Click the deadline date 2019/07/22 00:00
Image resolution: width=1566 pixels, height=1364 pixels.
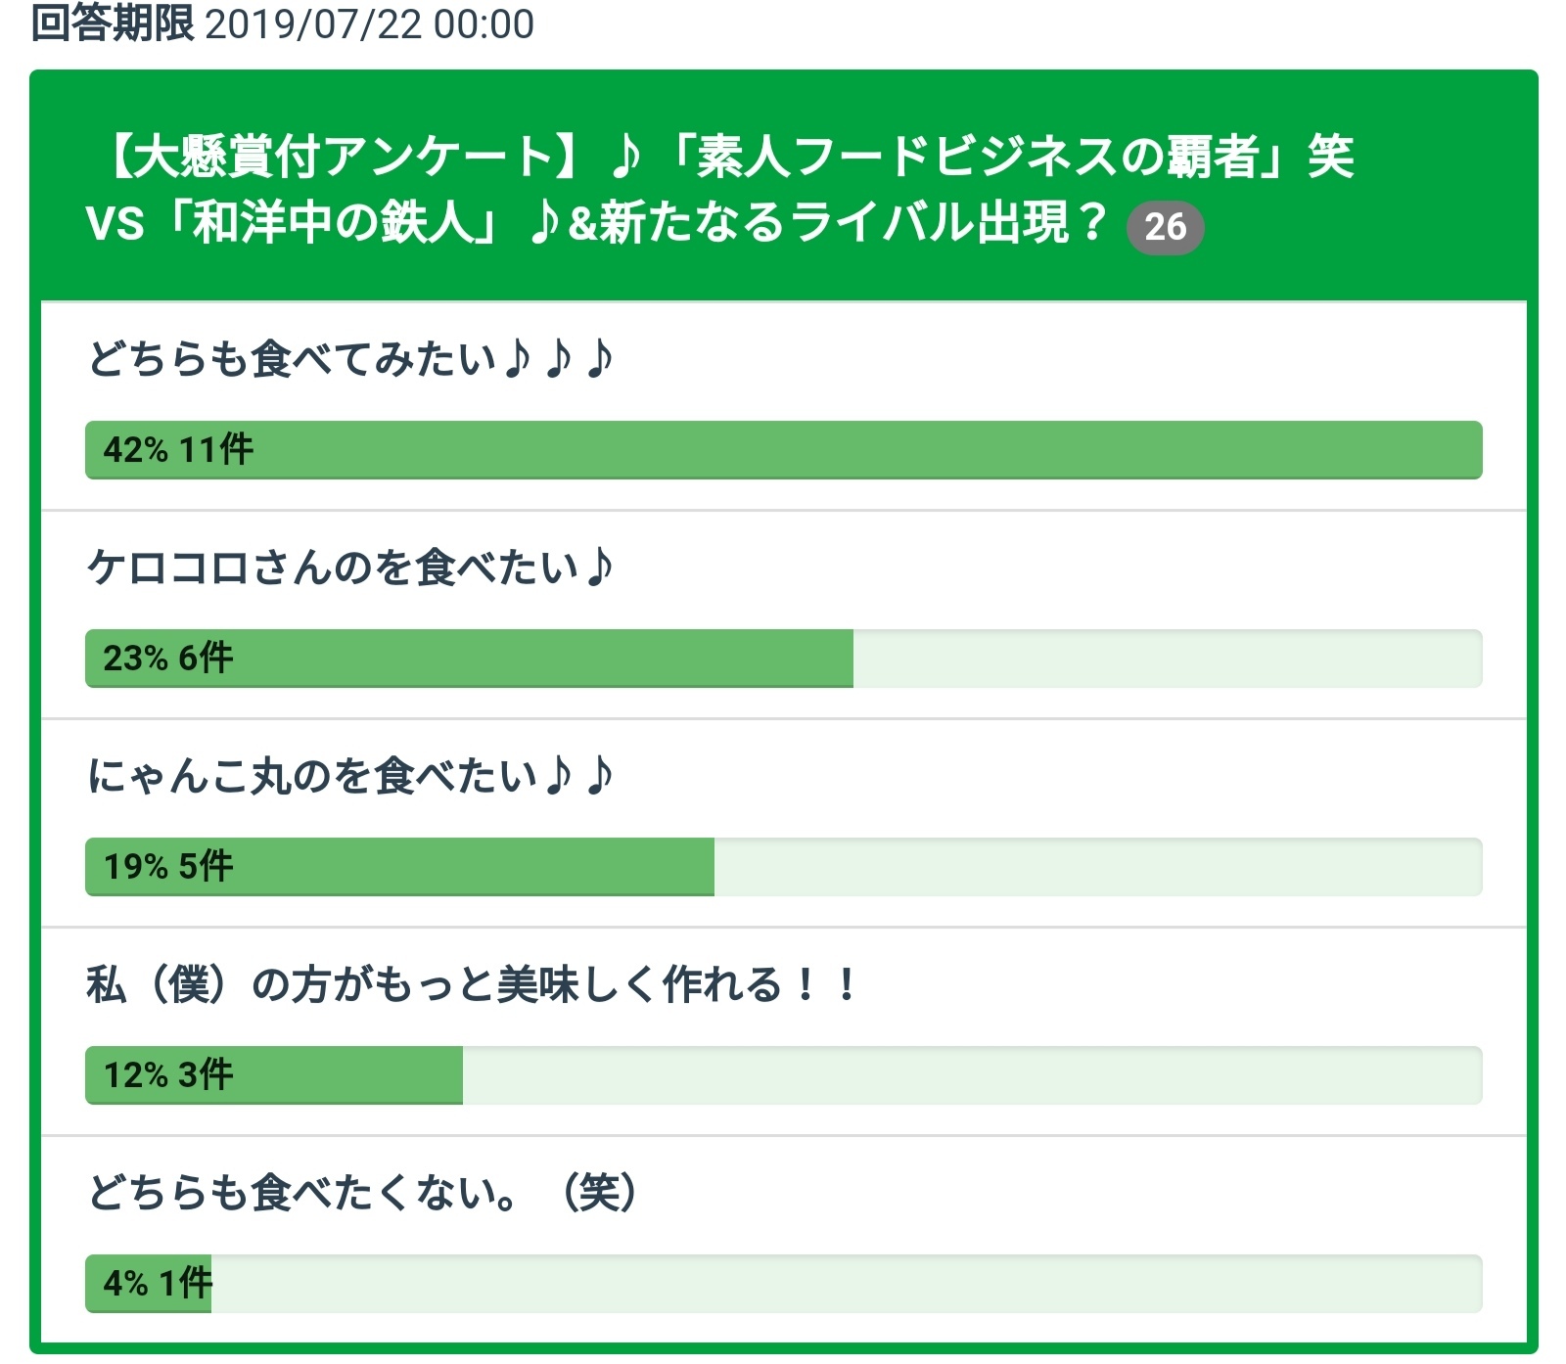tap(369, 24)
